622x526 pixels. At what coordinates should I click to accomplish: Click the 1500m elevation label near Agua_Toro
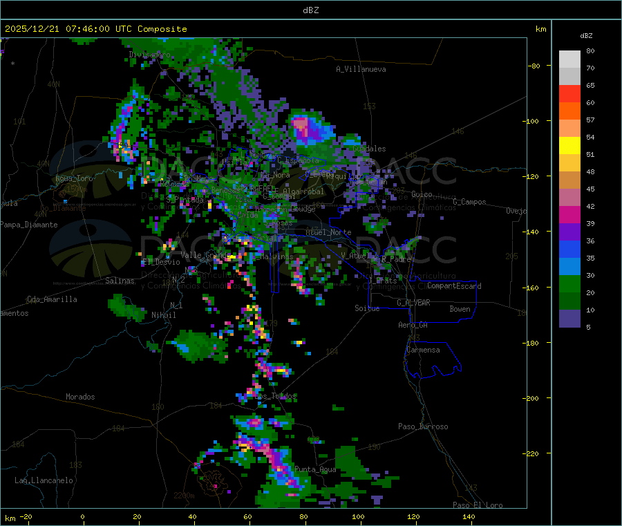coord(77,189)
